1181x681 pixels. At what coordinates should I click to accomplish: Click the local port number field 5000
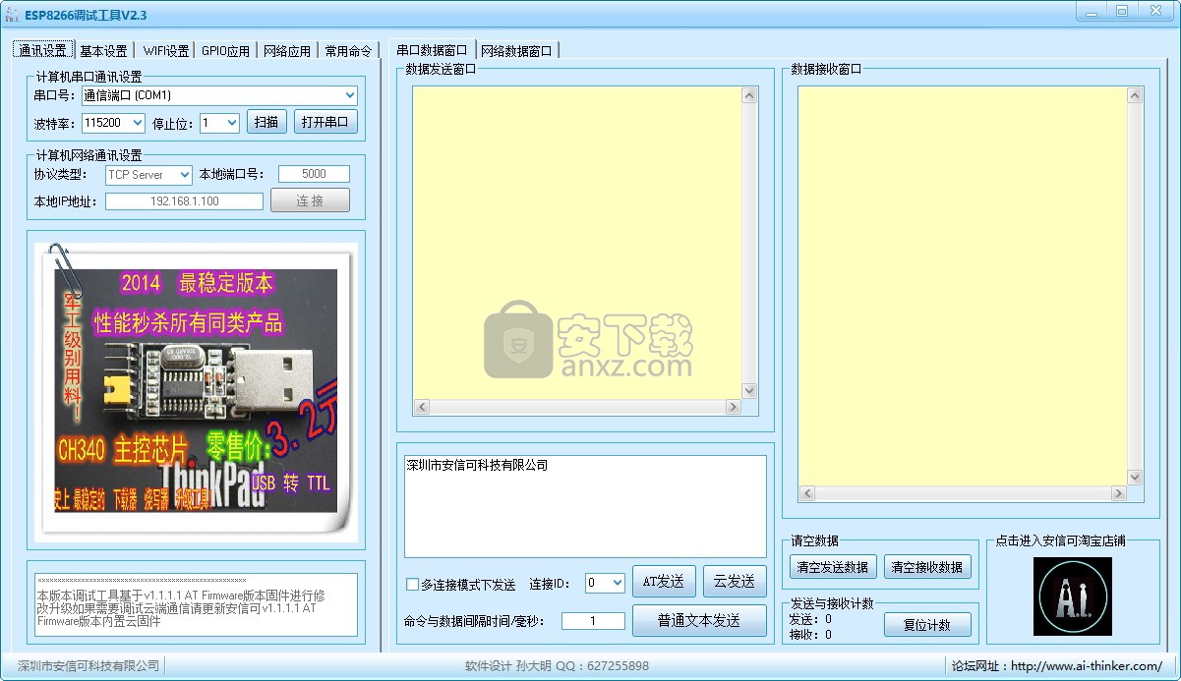pyautogui.click(x=314, y=174)
